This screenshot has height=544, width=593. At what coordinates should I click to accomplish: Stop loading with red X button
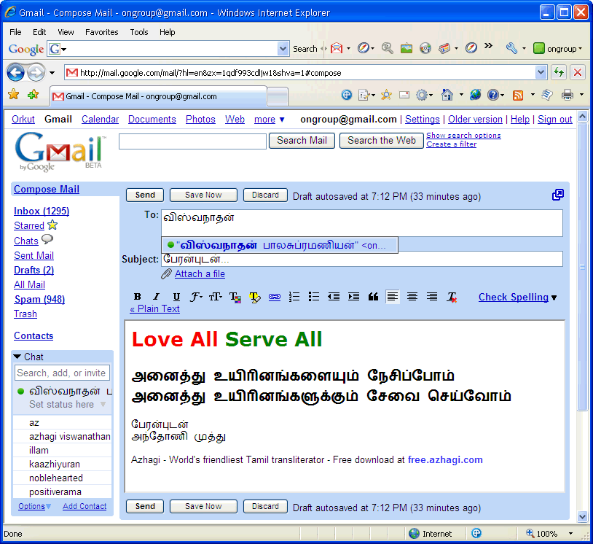coord(578,72)
